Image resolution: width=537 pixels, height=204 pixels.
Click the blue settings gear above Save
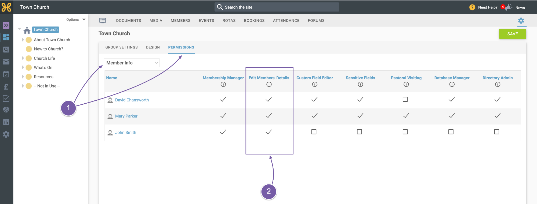(521, 21)
